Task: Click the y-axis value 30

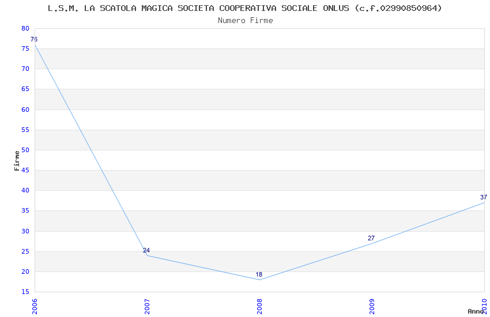Action: tap(25, 232)
